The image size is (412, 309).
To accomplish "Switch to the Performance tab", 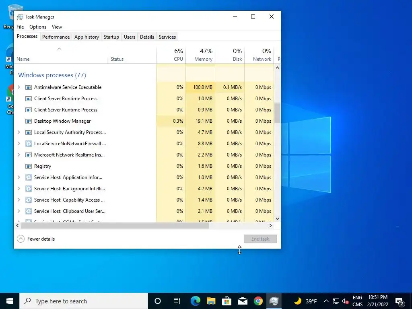I will (x=56, y=37).
